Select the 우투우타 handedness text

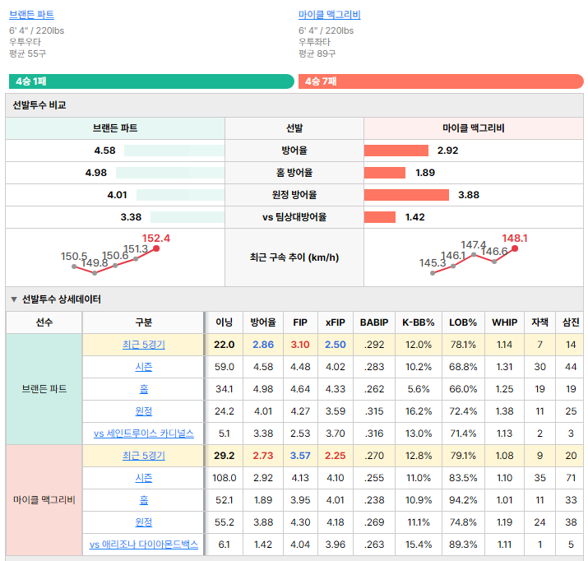(25, 42)
